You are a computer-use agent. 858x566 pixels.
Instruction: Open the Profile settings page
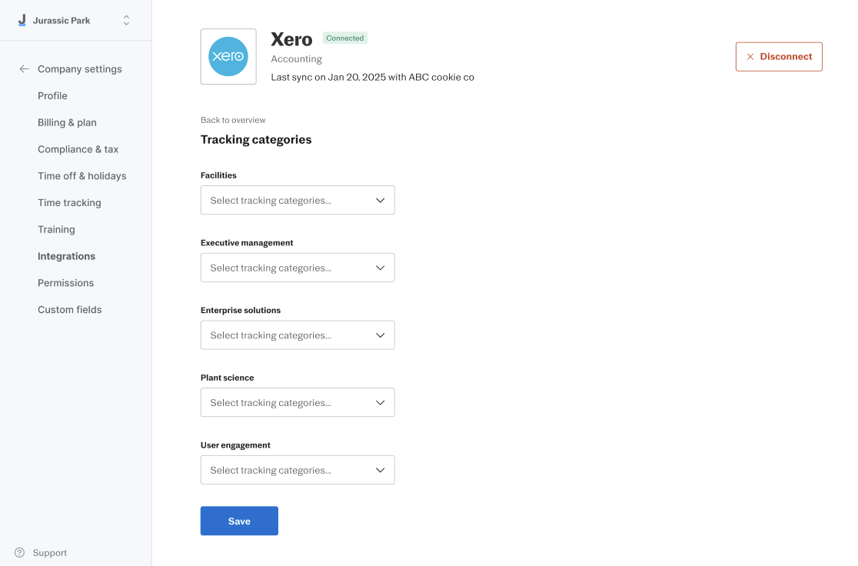pyautogui.click(x=52, y=96)
